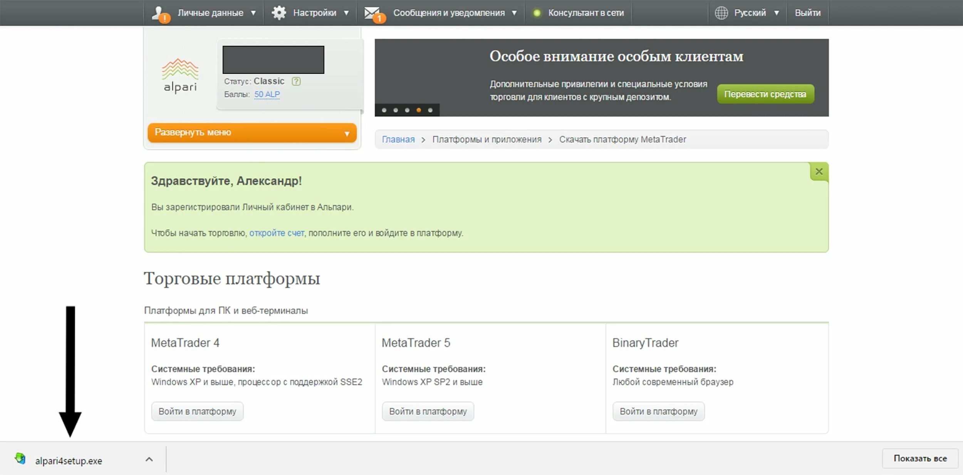The image size is (963, 475).
Task: Select the orange active banner dot
Action: coord(419,110)
